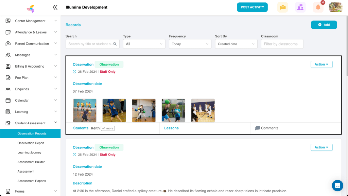Viewport: 348px width, 196px height.
Task: Open Assessment Builder in sidebar
Action: [31, 162]
